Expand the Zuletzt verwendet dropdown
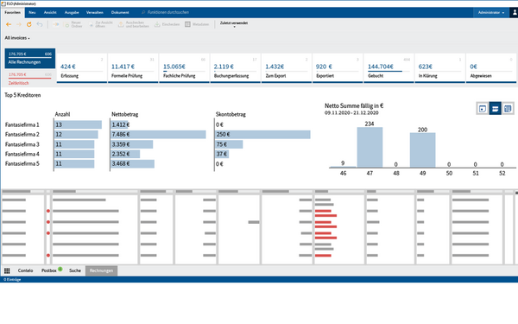 [234, 24]
